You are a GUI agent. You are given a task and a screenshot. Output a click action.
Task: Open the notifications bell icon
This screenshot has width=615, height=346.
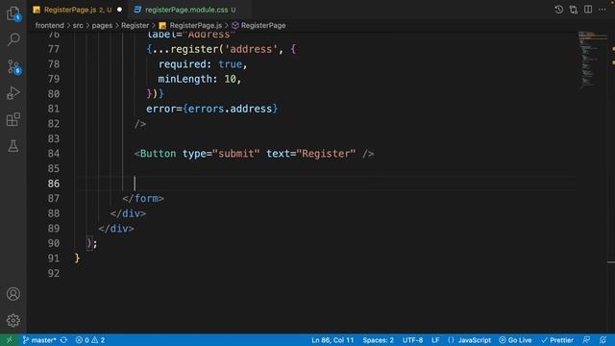603,340
